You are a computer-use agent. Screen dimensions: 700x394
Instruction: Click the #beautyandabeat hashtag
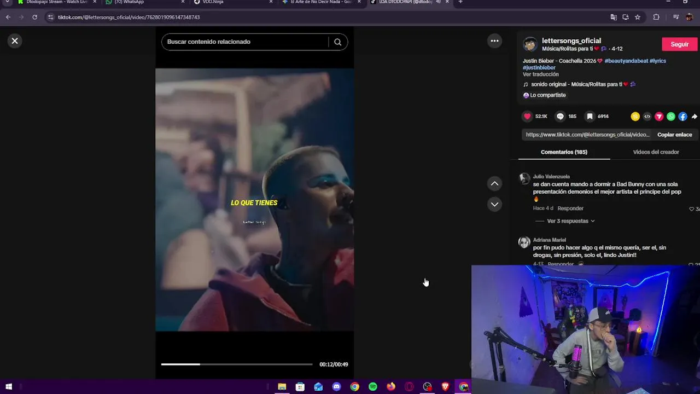[626, 61]
